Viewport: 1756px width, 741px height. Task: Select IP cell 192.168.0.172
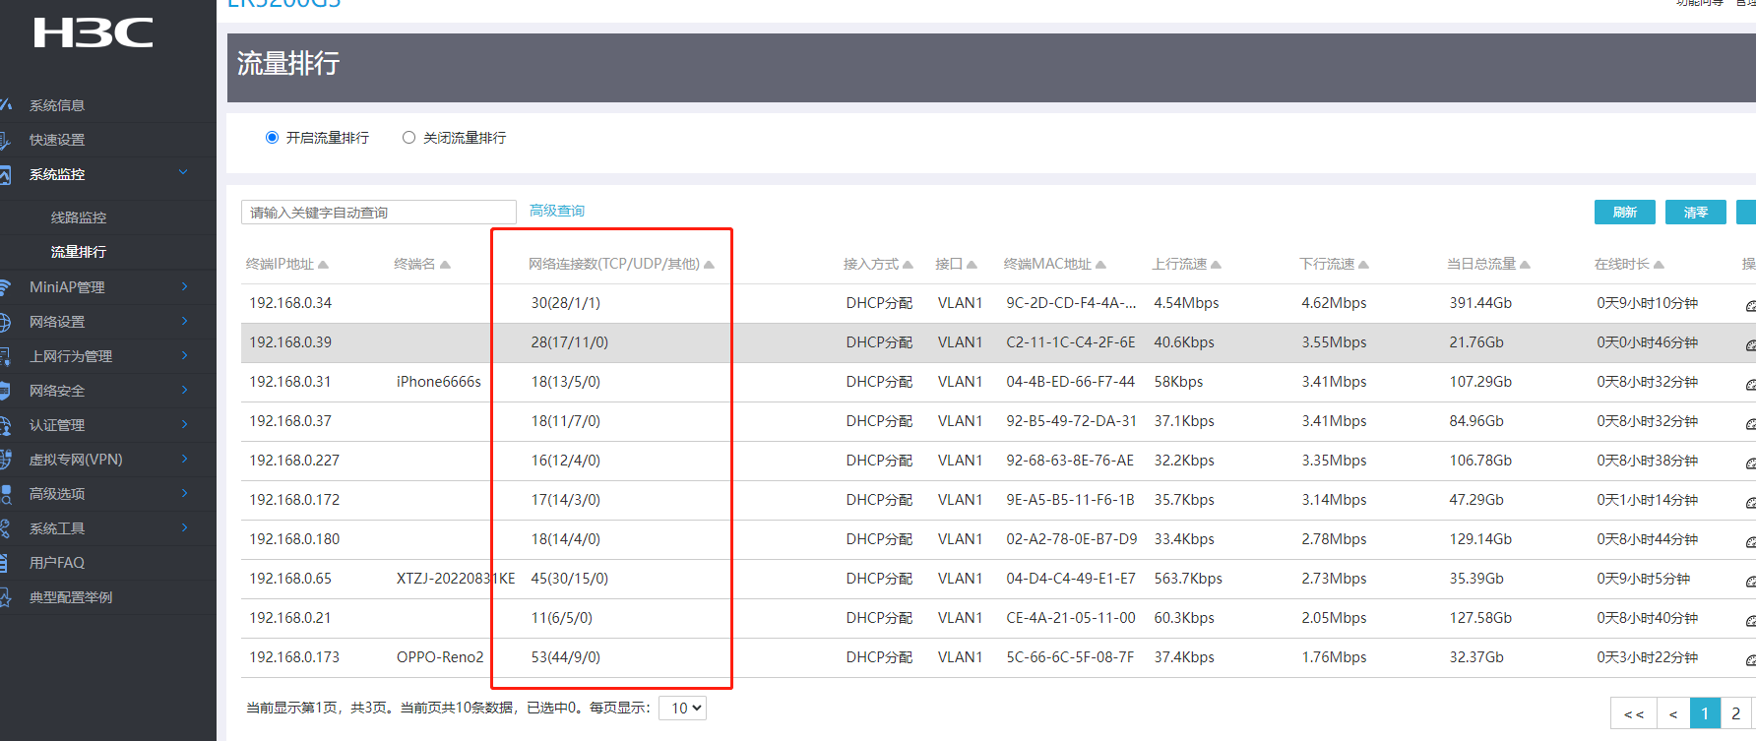[x=294, y=500]
